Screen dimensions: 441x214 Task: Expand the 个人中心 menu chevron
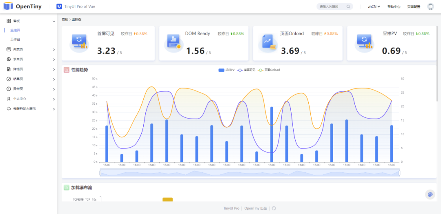tap(54, 99)
